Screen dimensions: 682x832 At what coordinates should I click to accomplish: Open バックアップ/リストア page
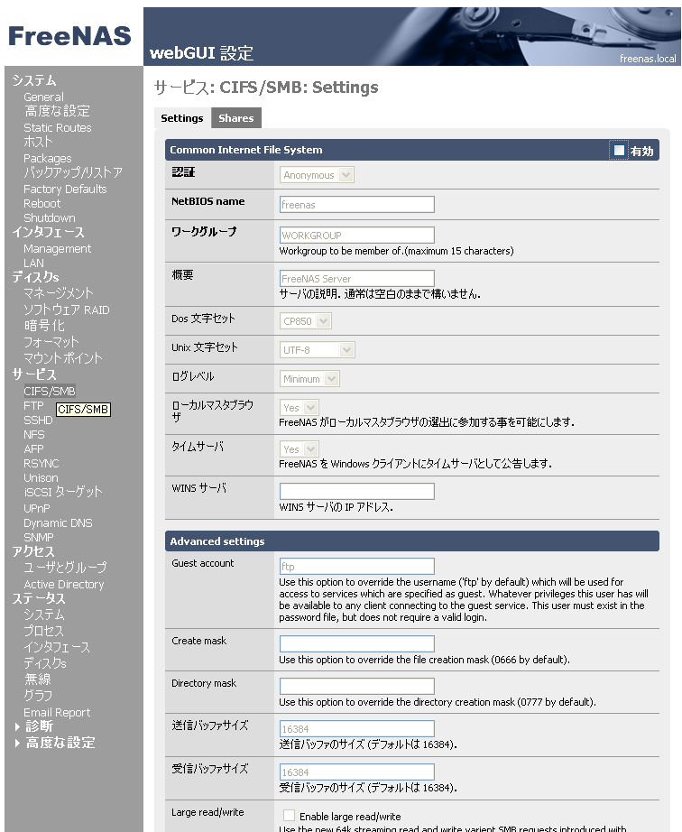[73, 172]
